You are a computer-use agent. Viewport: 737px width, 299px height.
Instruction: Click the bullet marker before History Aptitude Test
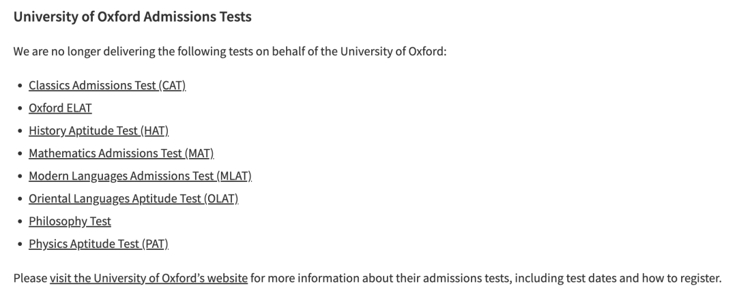click(20, 131)
